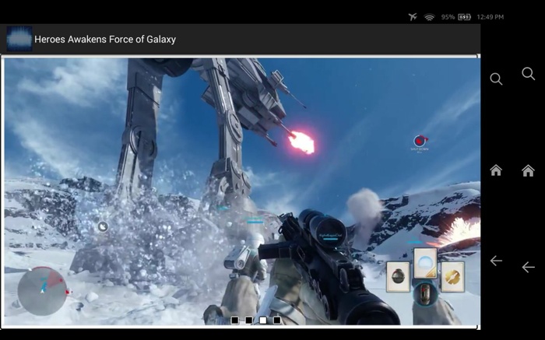Tap the home icon at the screen edge
Image resolution: width=545 pixels, height=340 pixels.
click(x=528, y=170)
